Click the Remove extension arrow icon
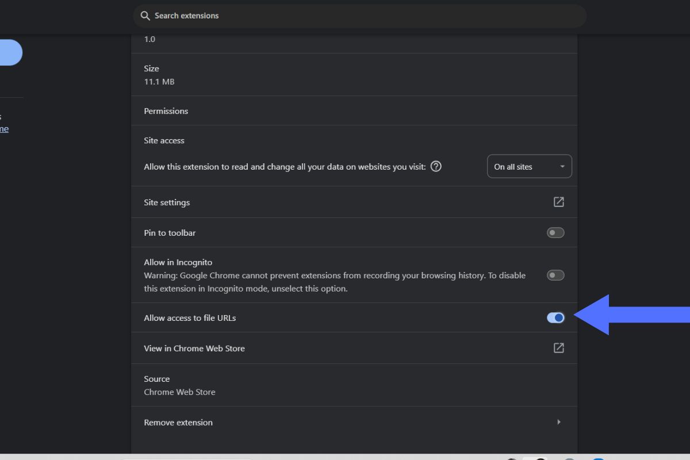 tap(559, 422)
